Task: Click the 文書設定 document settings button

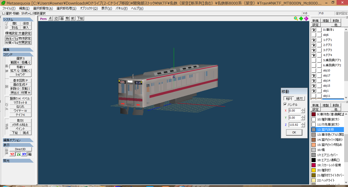Action: 25,33
